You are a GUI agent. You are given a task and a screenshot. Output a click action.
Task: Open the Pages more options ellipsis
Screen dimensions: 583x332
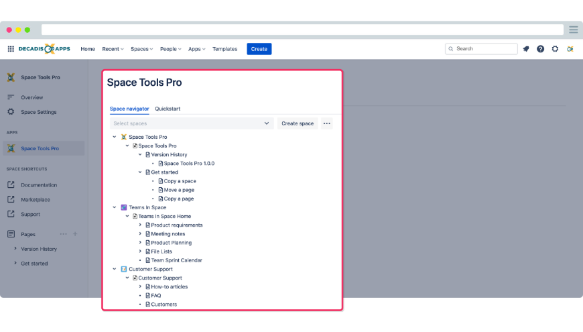tap(63, 234)
